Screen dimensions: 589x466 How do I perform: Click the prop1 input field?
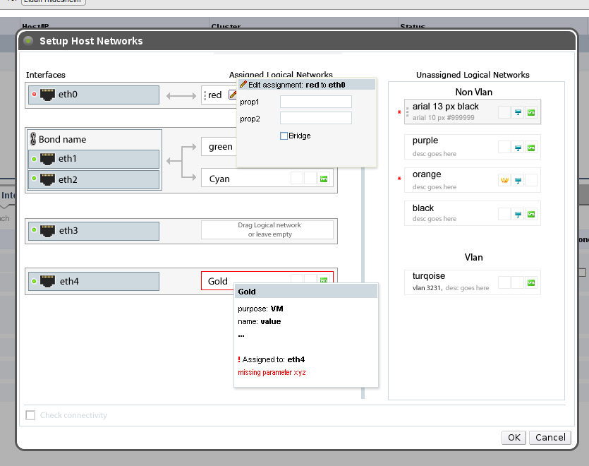coord(316,102)
